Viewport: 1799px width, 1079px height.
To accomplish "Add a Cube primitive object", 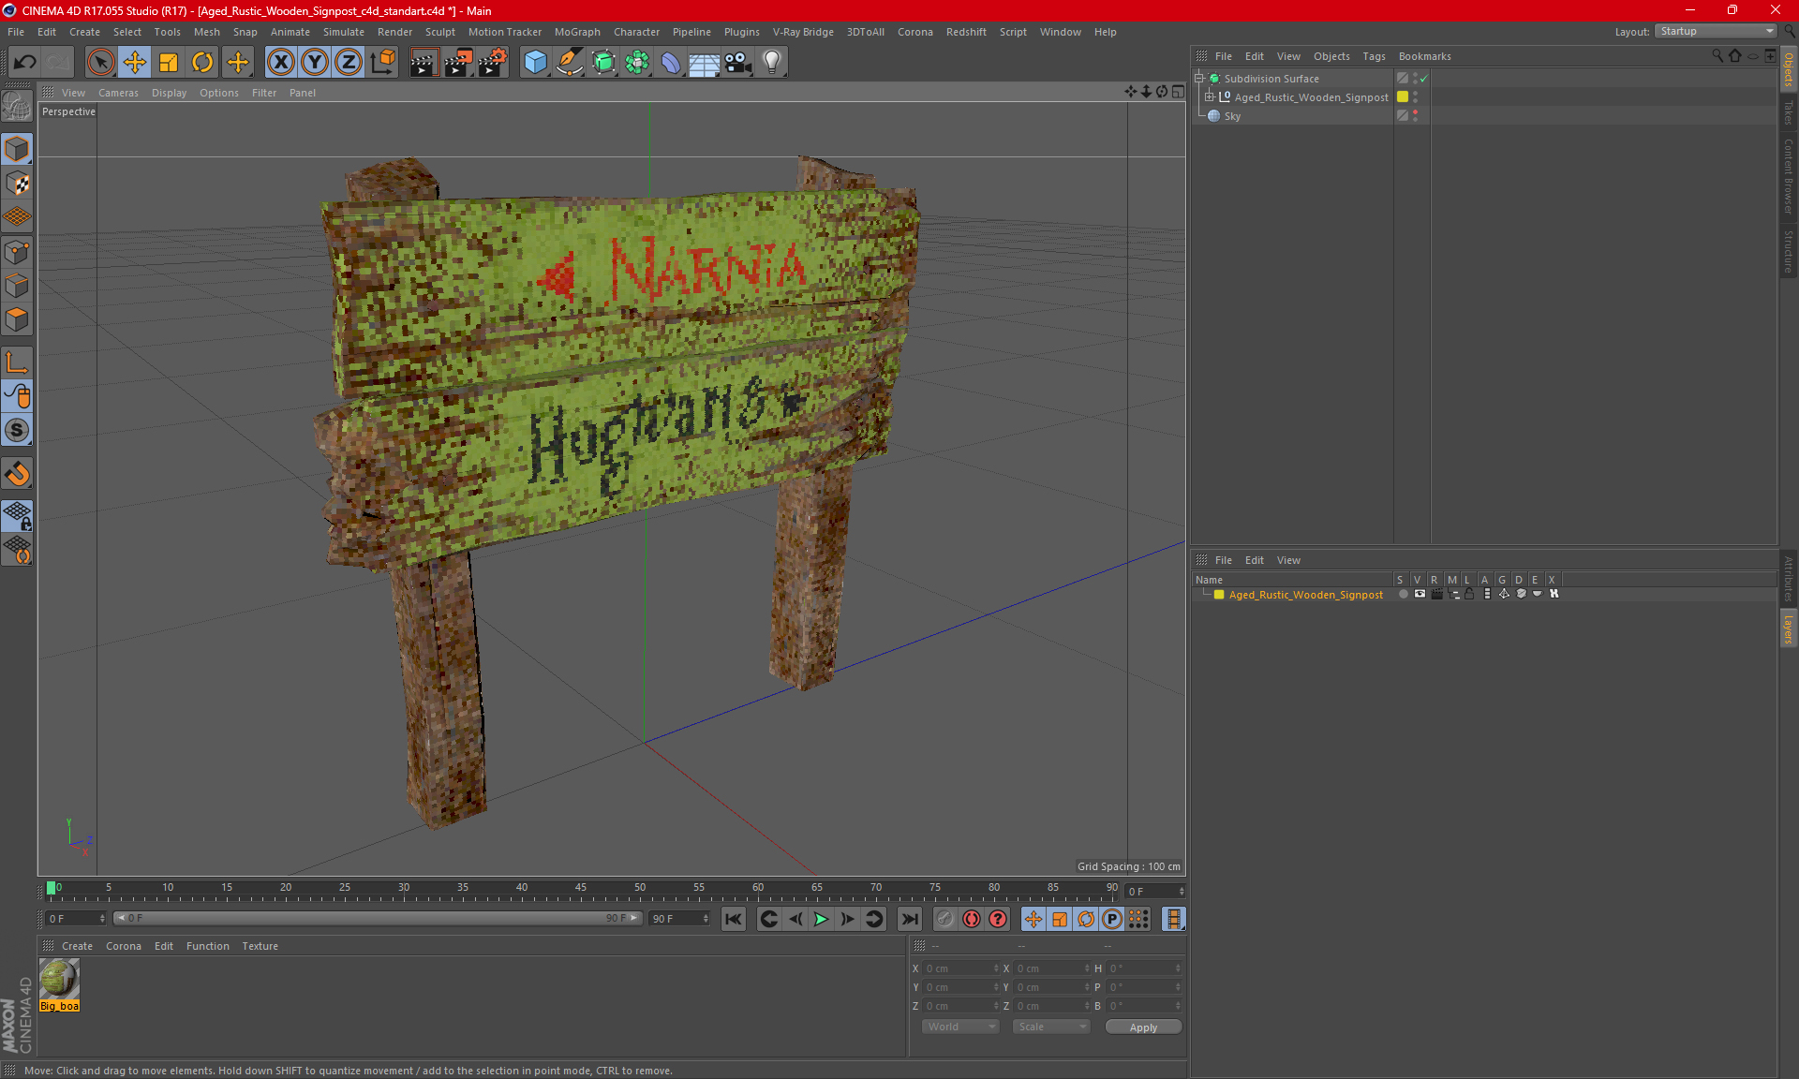I will pyautogui.click(x=535, y=62).
